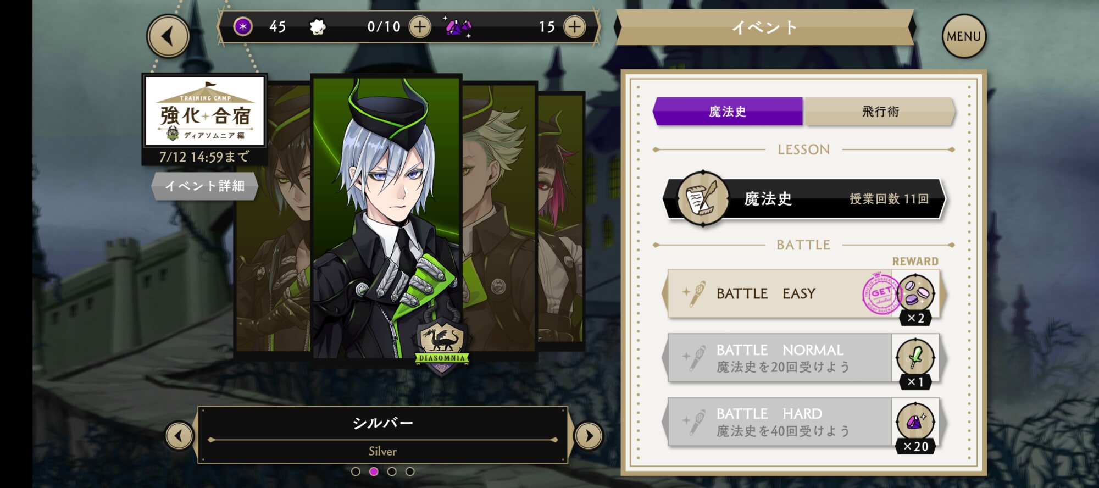Open the イベント詳細 button

pyautogui.click(x=204, y=186)
